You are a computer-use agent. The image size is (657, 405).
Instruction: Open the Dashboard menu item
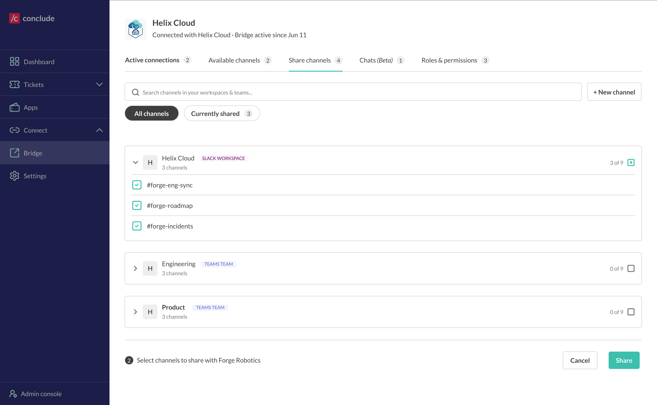tap(55, 61)
